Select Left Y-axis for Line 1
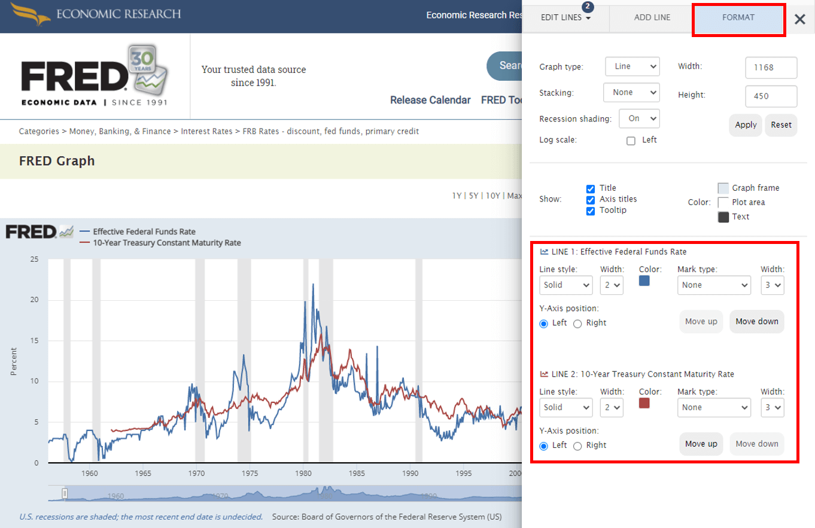Screen dimensions: 815x528 [x=544, y=323]
